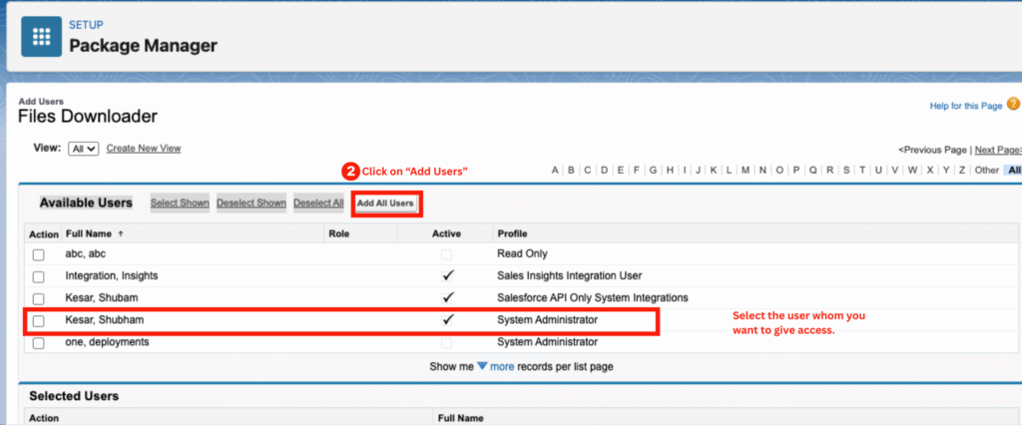The height and width of the screenshot is (429, 1022).
Task: Sort by the Full Name ascending arrow
Action: click(121, 233)
